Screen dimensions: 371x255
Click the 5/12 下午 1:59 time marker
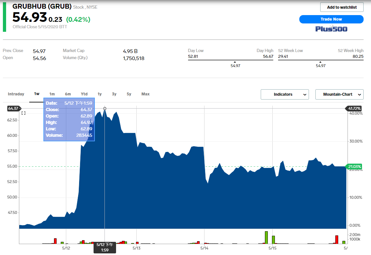point(104,247)
